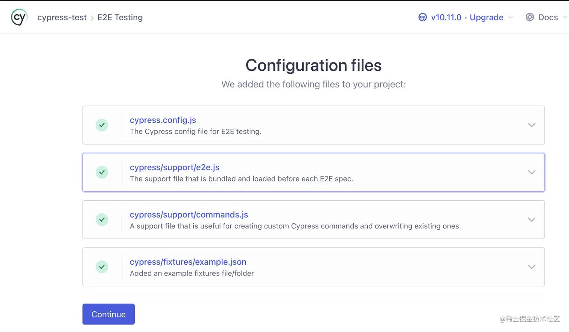This screenshot has width=569, height=332.
Task: Click the Docs lifebuoy icon
Action: [x=530, y=17]
